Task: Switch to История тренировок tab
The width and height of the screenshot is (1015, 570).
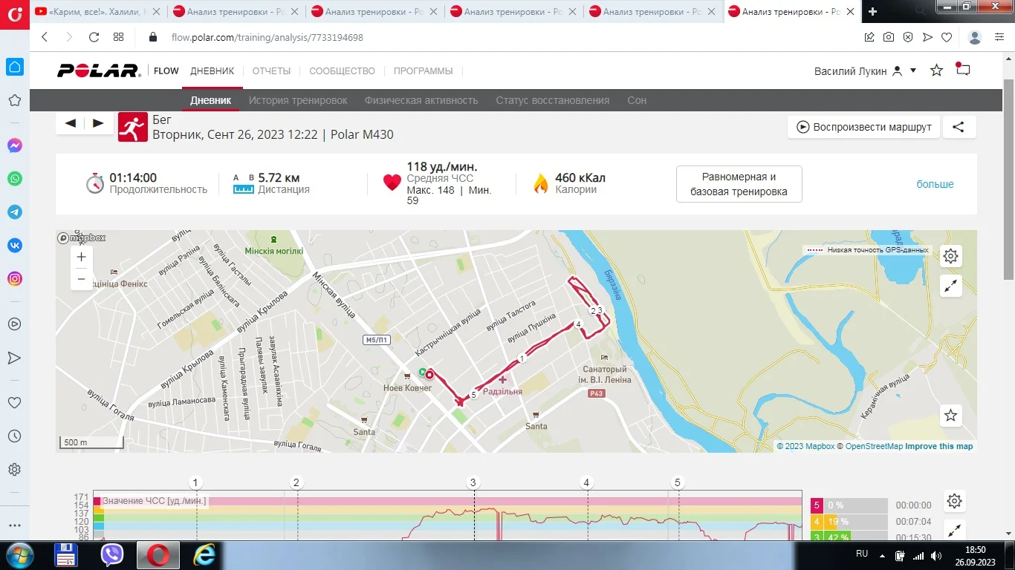Action: pos(297,100)
